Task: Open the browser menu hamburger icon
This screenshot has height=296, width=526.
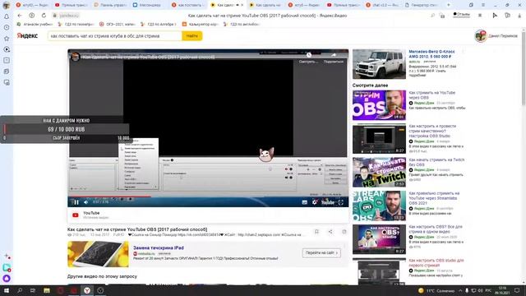Action: (483, 5)
